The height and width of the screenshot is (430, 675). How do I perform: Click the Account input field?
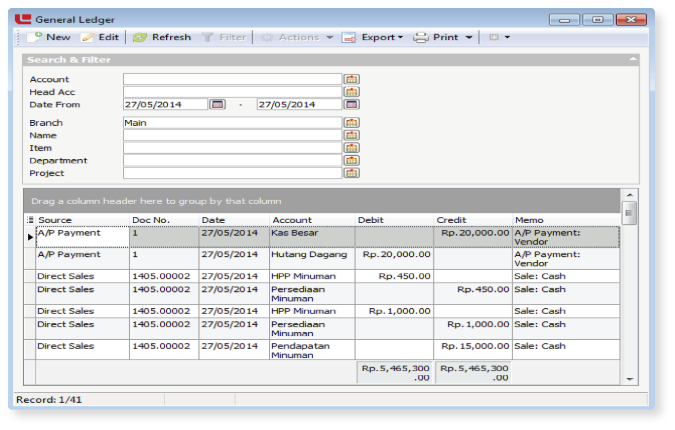pos(233,79)
